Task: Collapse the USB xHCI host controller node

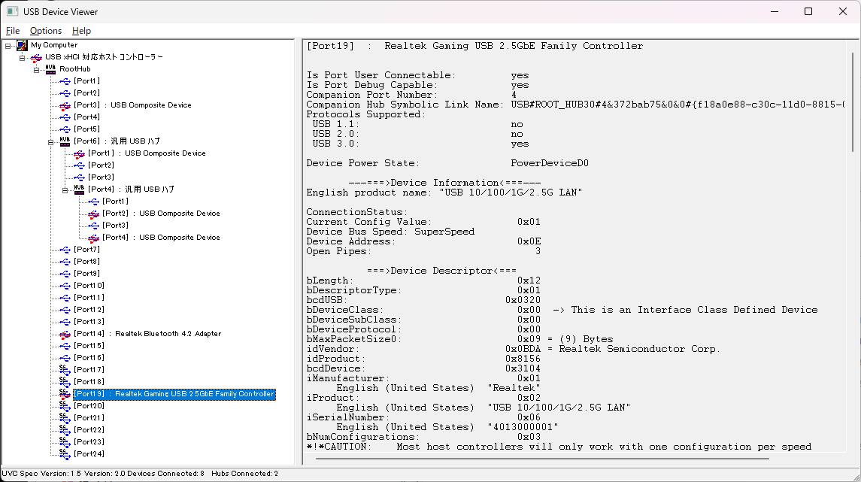Action: (x=22, y=58)
